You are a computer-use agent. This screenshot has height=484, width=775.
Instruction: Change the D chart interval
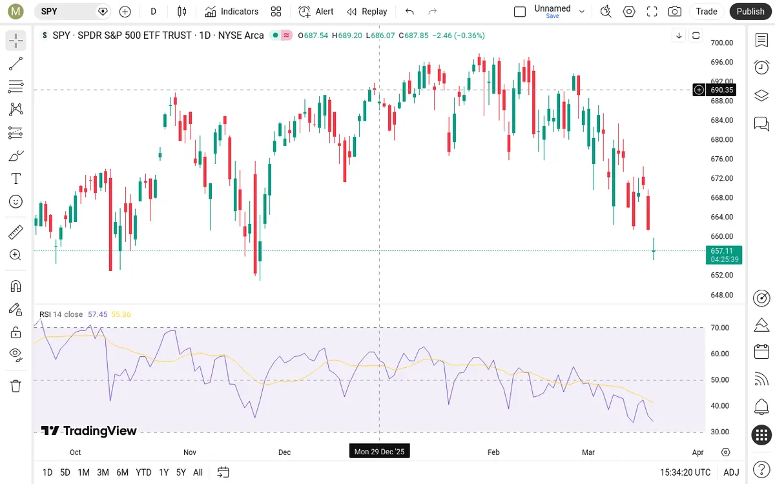click(x=153, y=11)
